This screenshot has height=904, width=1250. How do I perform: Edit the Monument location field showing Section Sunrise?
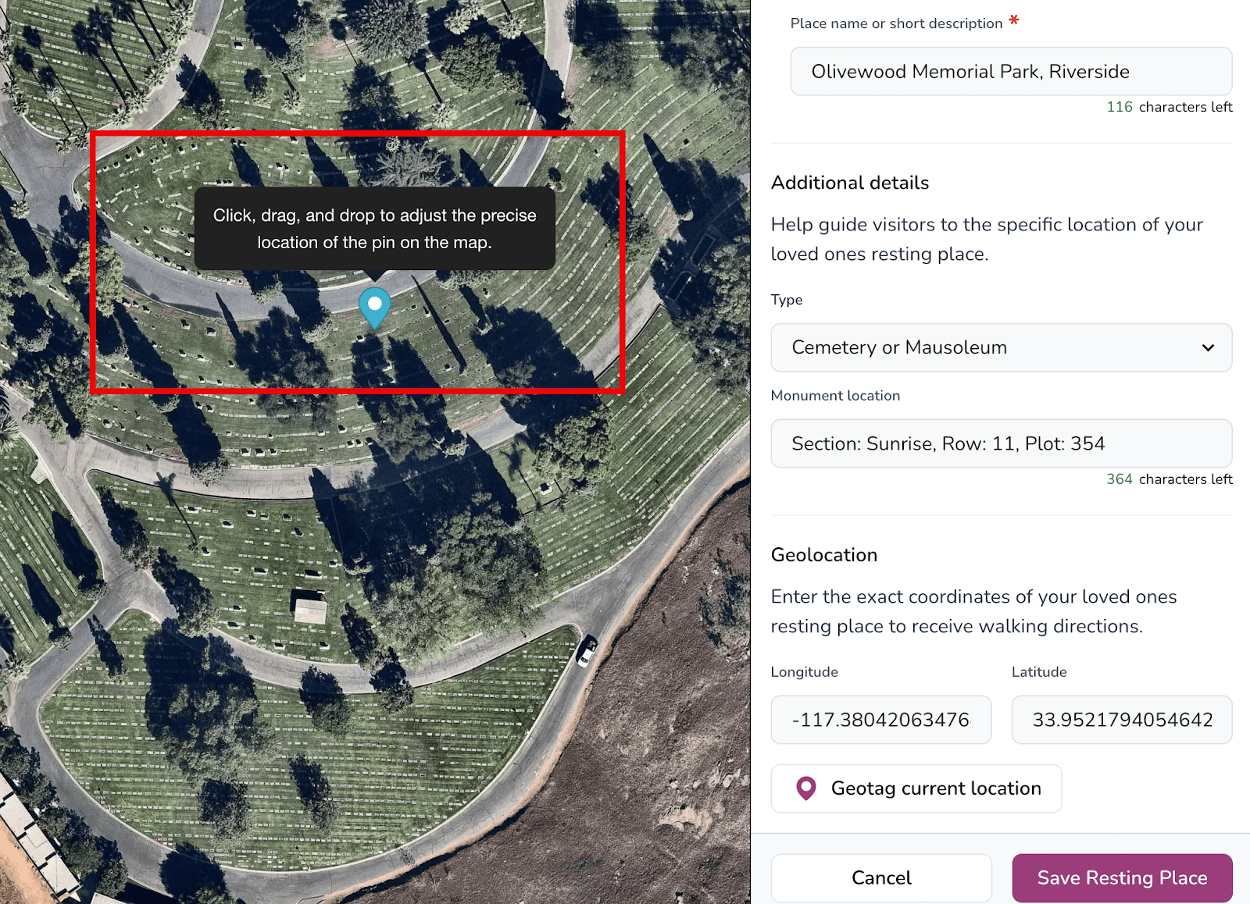pos(1001,443)
